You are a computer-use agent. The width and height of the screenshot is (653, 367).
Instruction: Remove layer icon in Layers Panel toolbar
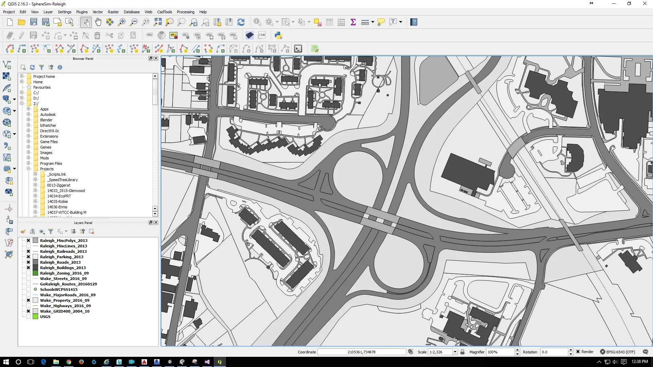point(92,231)
